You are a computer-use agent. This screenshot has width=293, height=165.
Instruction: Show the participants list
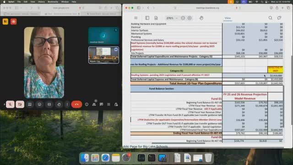pyautogui.click(x=94, y=104)
